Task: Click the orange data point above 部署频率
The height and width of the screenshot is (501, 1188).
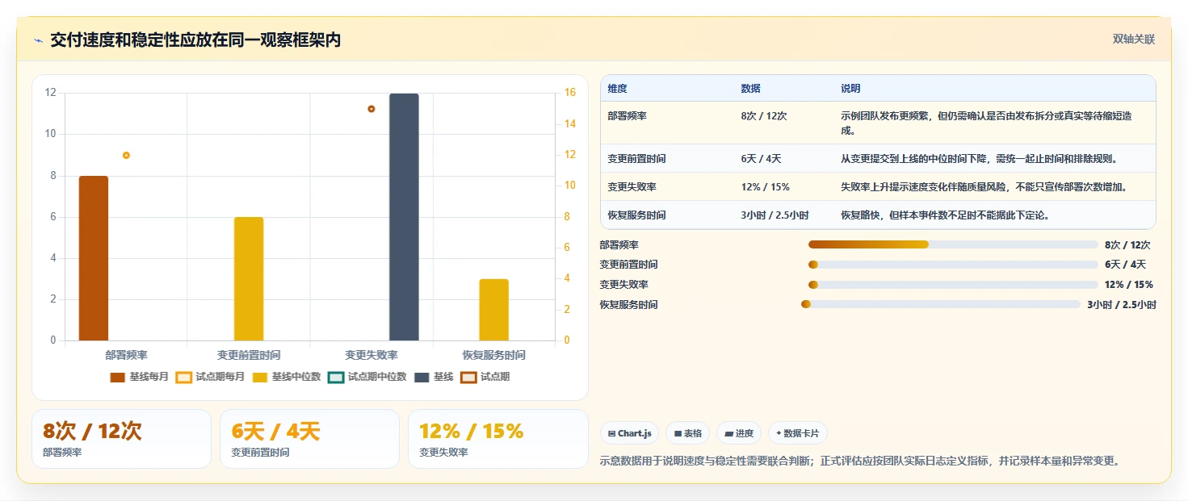Action: tap(126, 155)
